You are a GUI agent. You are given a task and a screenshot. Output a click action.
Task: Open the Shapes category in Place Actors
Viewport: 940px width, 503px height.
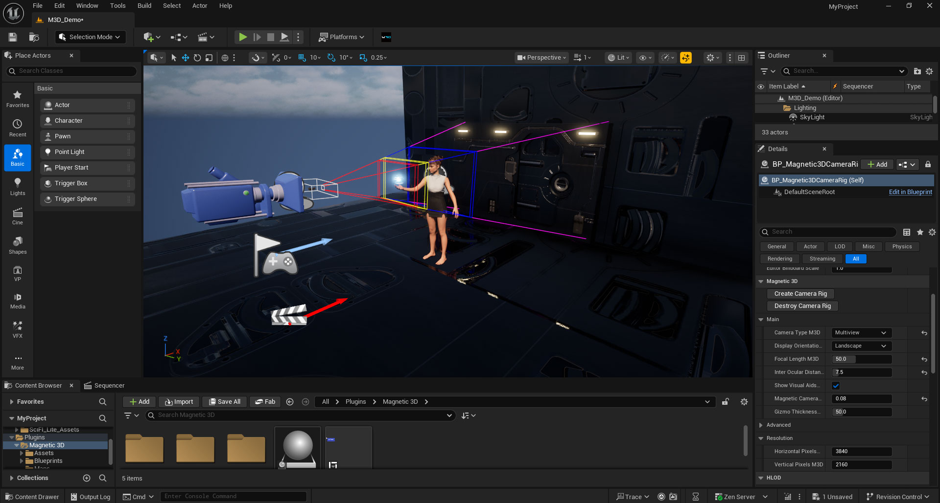pos(18,246)
